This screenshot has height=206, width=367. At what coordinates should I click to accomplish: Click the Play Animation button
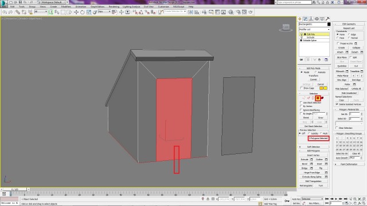click(336, 199)
